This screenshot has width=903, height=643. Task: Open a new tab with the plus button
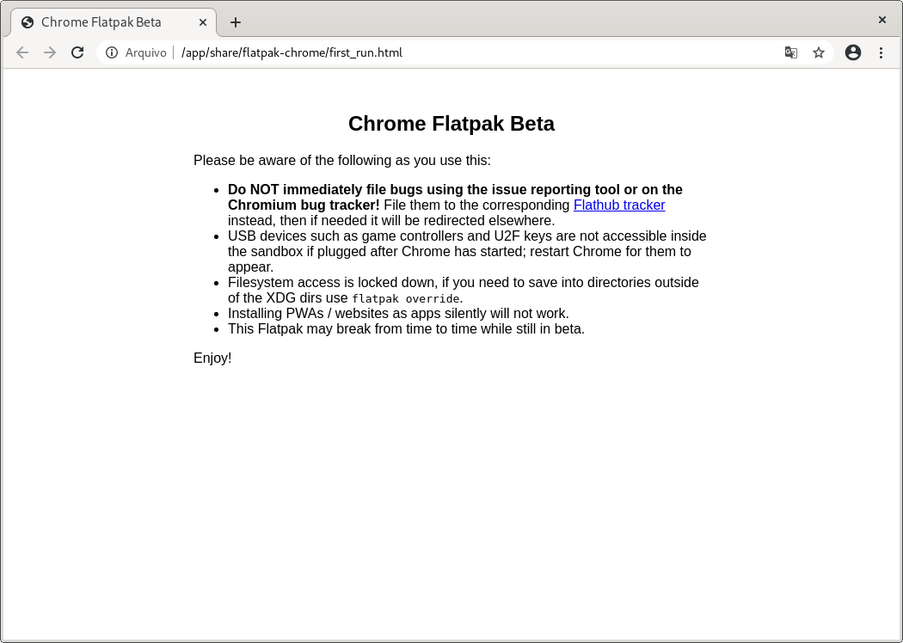[235, 22]
